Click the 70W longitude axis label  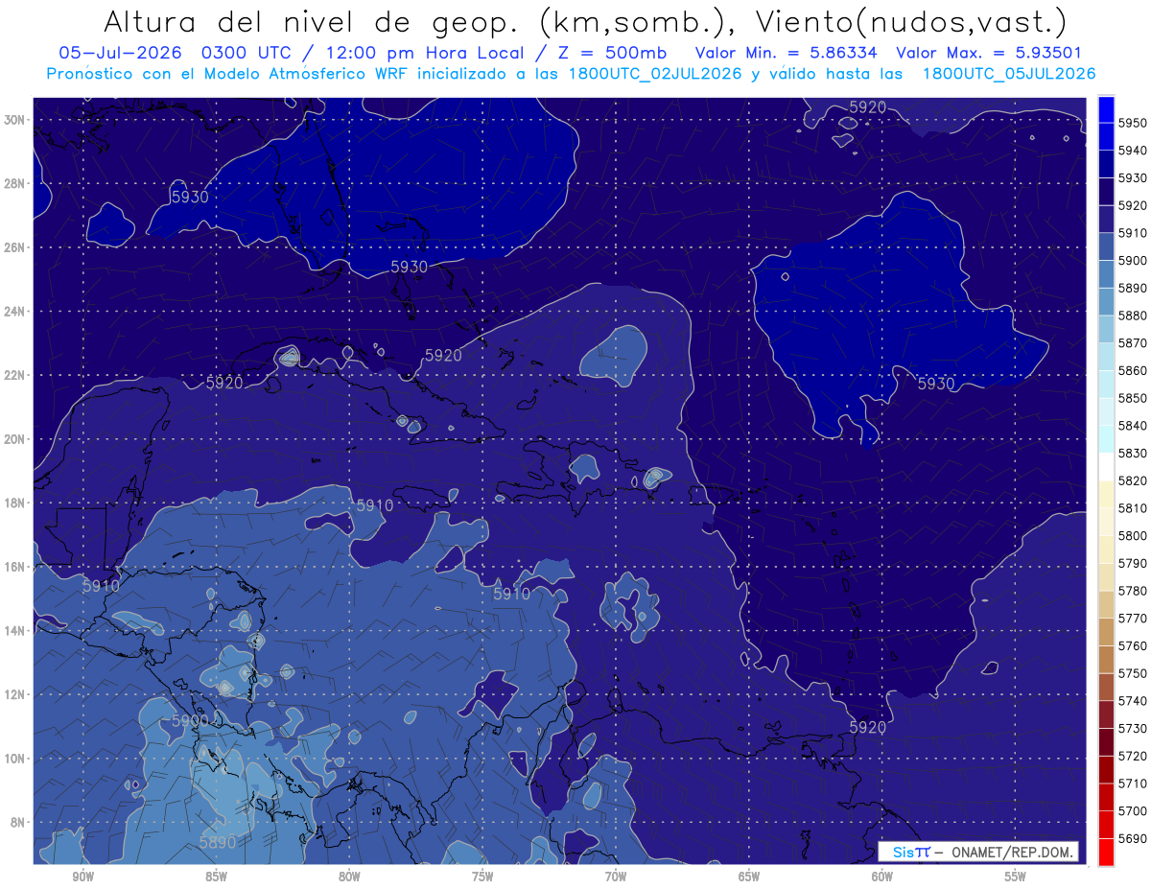click(x=616, y=877)
